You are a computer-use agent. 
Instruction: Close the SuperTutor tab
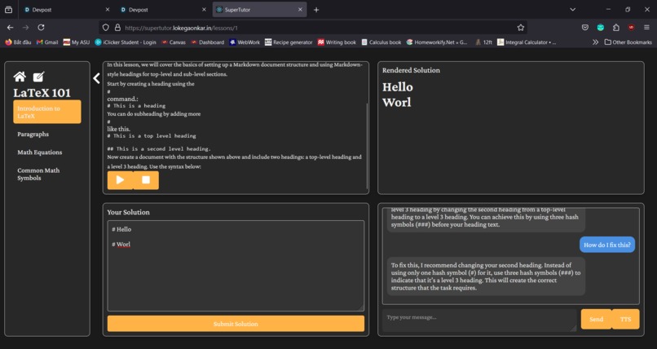tap(300, 10)
